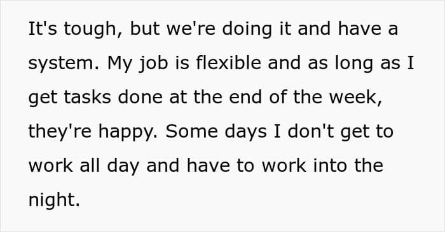
Task: Click the word "tough" in the text
Action: (x=90, y=29)
